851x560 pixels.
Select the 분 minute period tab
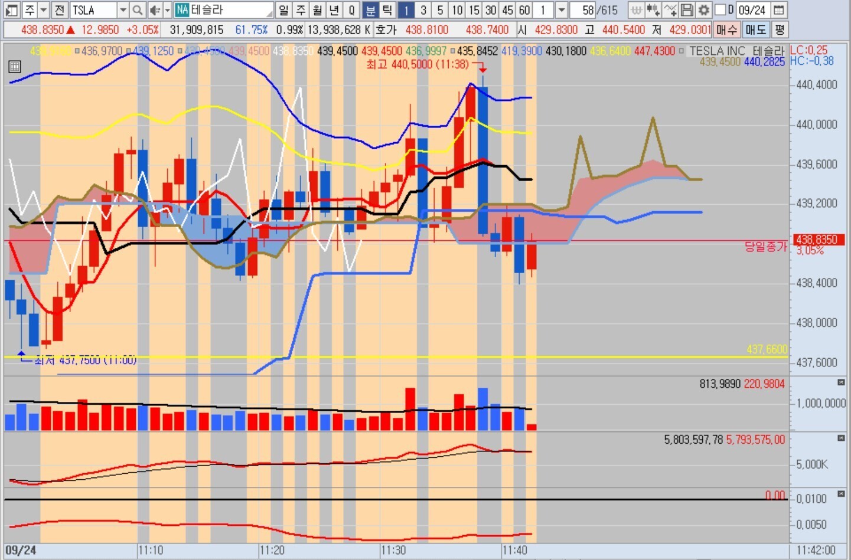(370, 10)
